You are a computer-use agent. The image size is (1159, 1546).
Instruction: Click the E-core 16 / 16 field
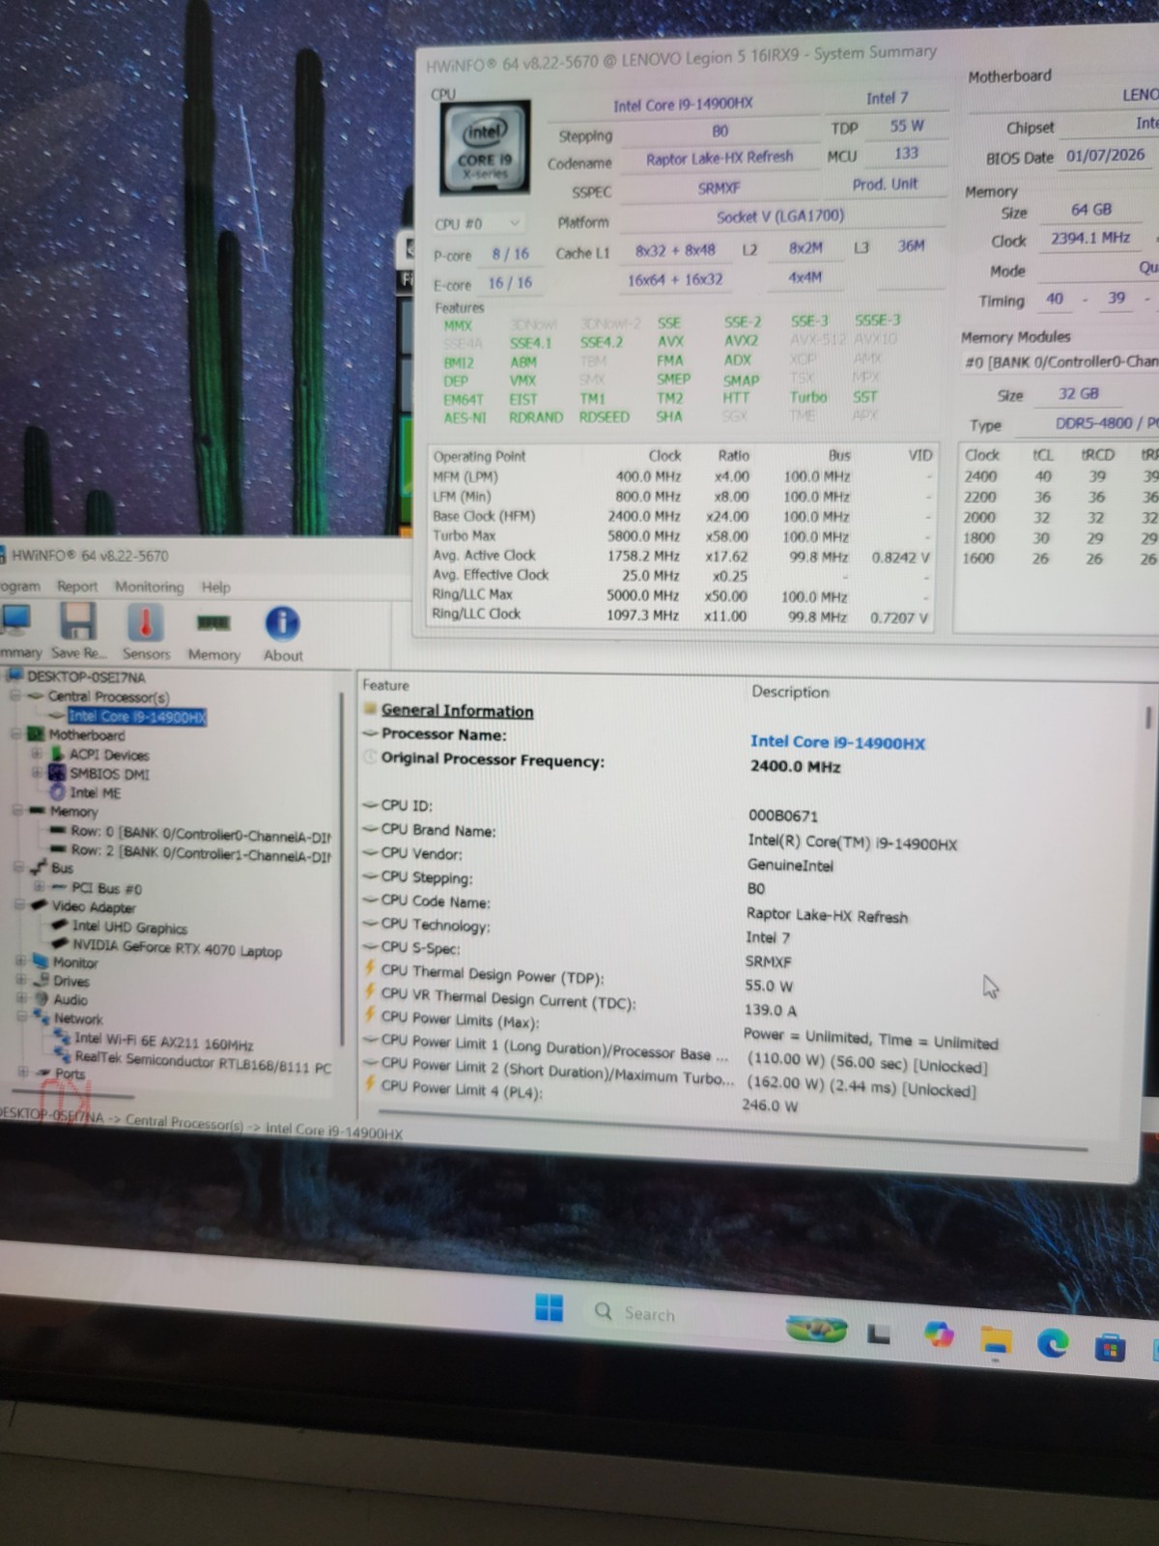pos(510,283)
